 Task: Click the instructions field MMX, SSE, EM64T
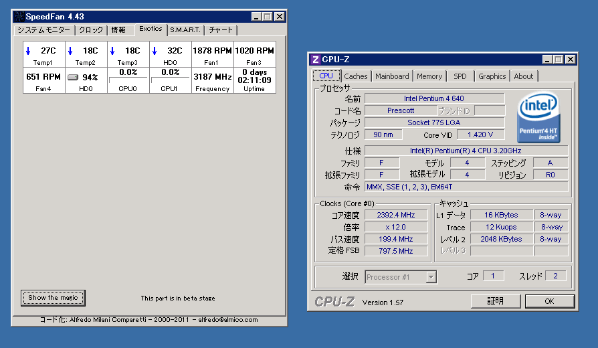pyautogui.click(x=466, y=187)
